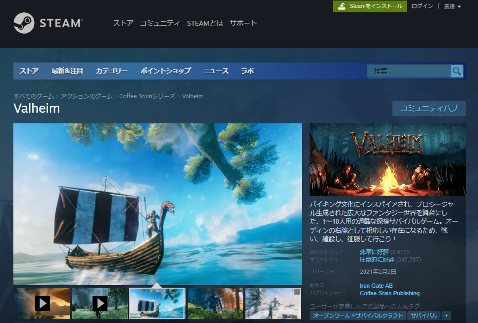Click the Steam logo in header
Viewport: 478px width, 323px height.
point(48,23)
